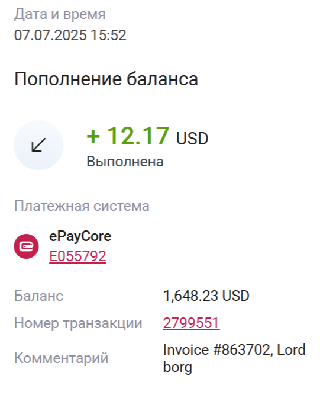Viewport: 320px width, 395px height.
Task: Click the ePayCore payment system name
Action: [x=80, y=236]
